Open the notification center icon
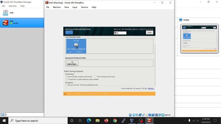The width and height of the screenshot is (221, 124). pos(215,121)
